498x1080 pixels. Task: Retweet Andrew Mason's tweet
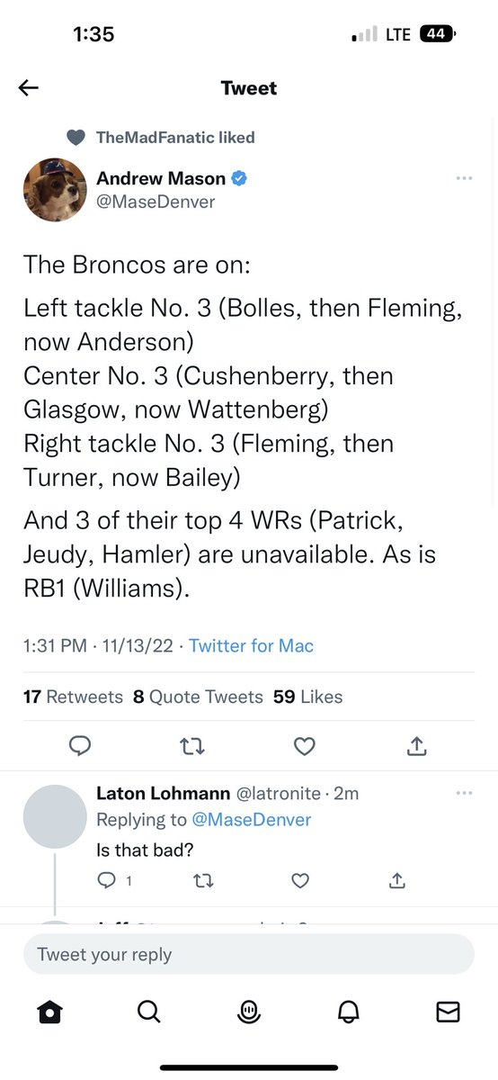(x=192, y=745)
